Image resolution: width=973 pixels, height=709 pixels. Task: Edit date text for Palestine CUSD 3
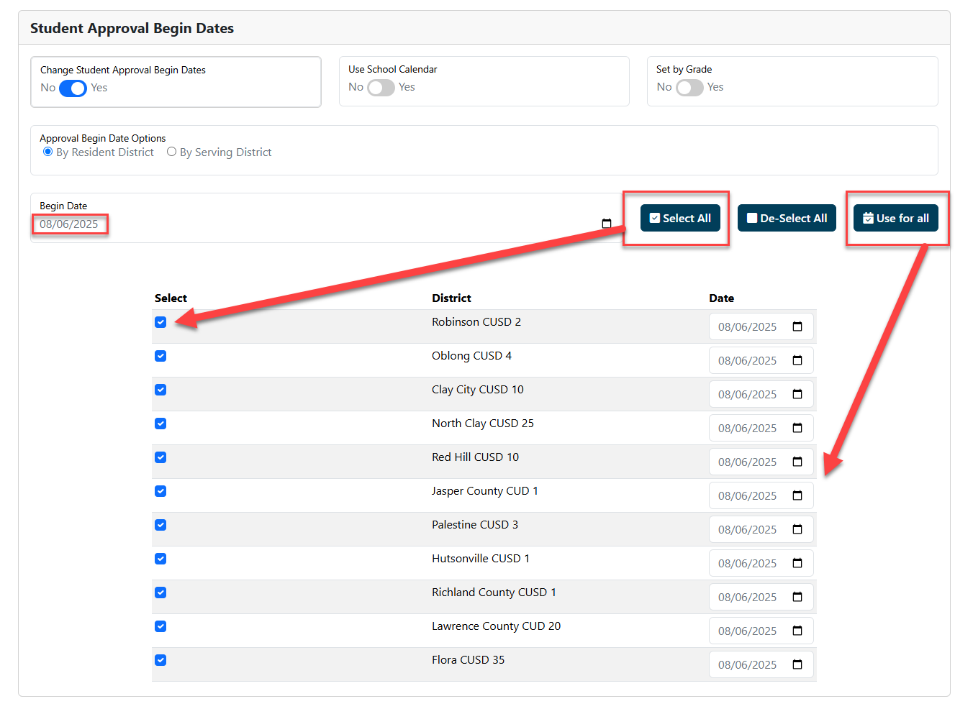coord(747,529)
